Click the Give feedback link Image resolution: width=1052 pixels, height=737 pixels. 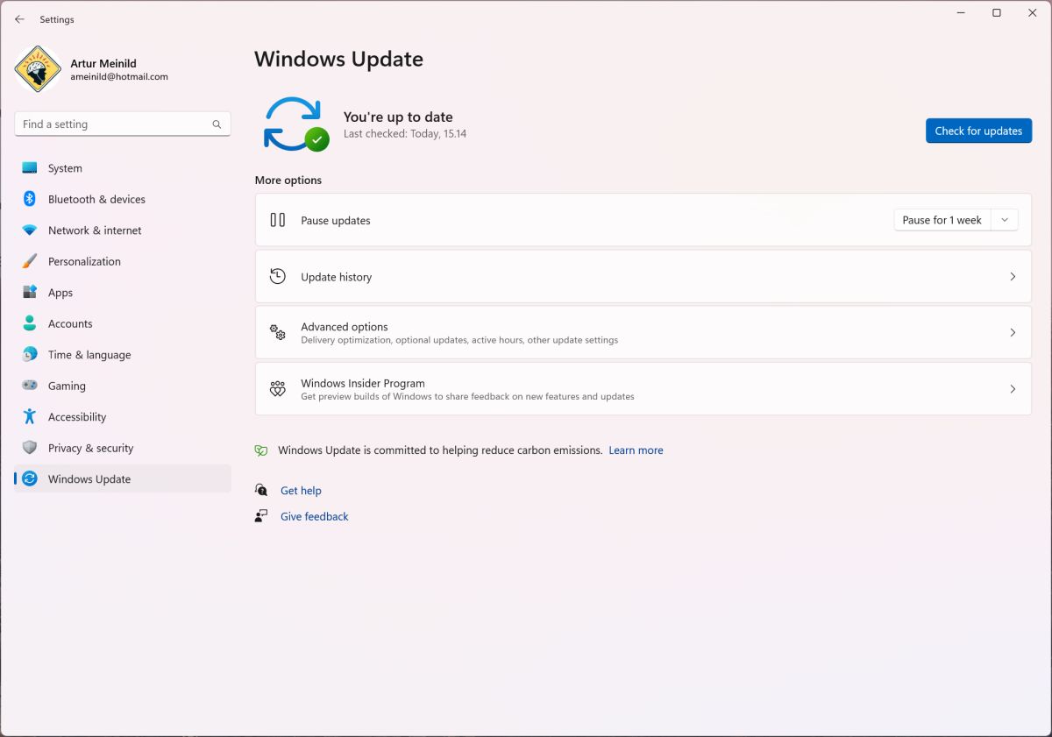314,517
